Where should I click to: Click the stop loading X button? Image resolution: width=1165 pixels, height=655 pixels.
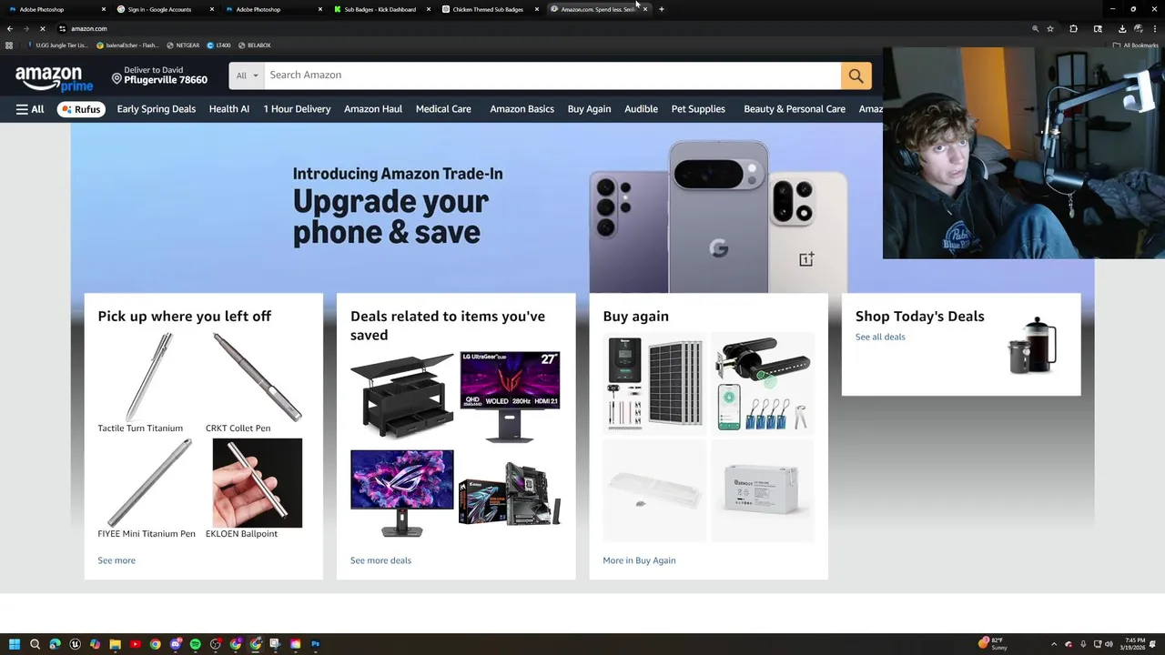coord(42,28)
